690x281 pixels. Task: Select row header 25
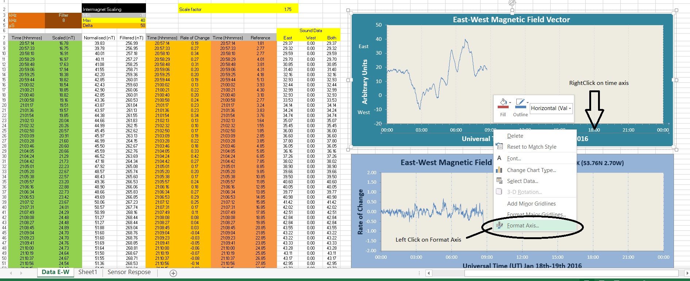(x=4, y=131)
